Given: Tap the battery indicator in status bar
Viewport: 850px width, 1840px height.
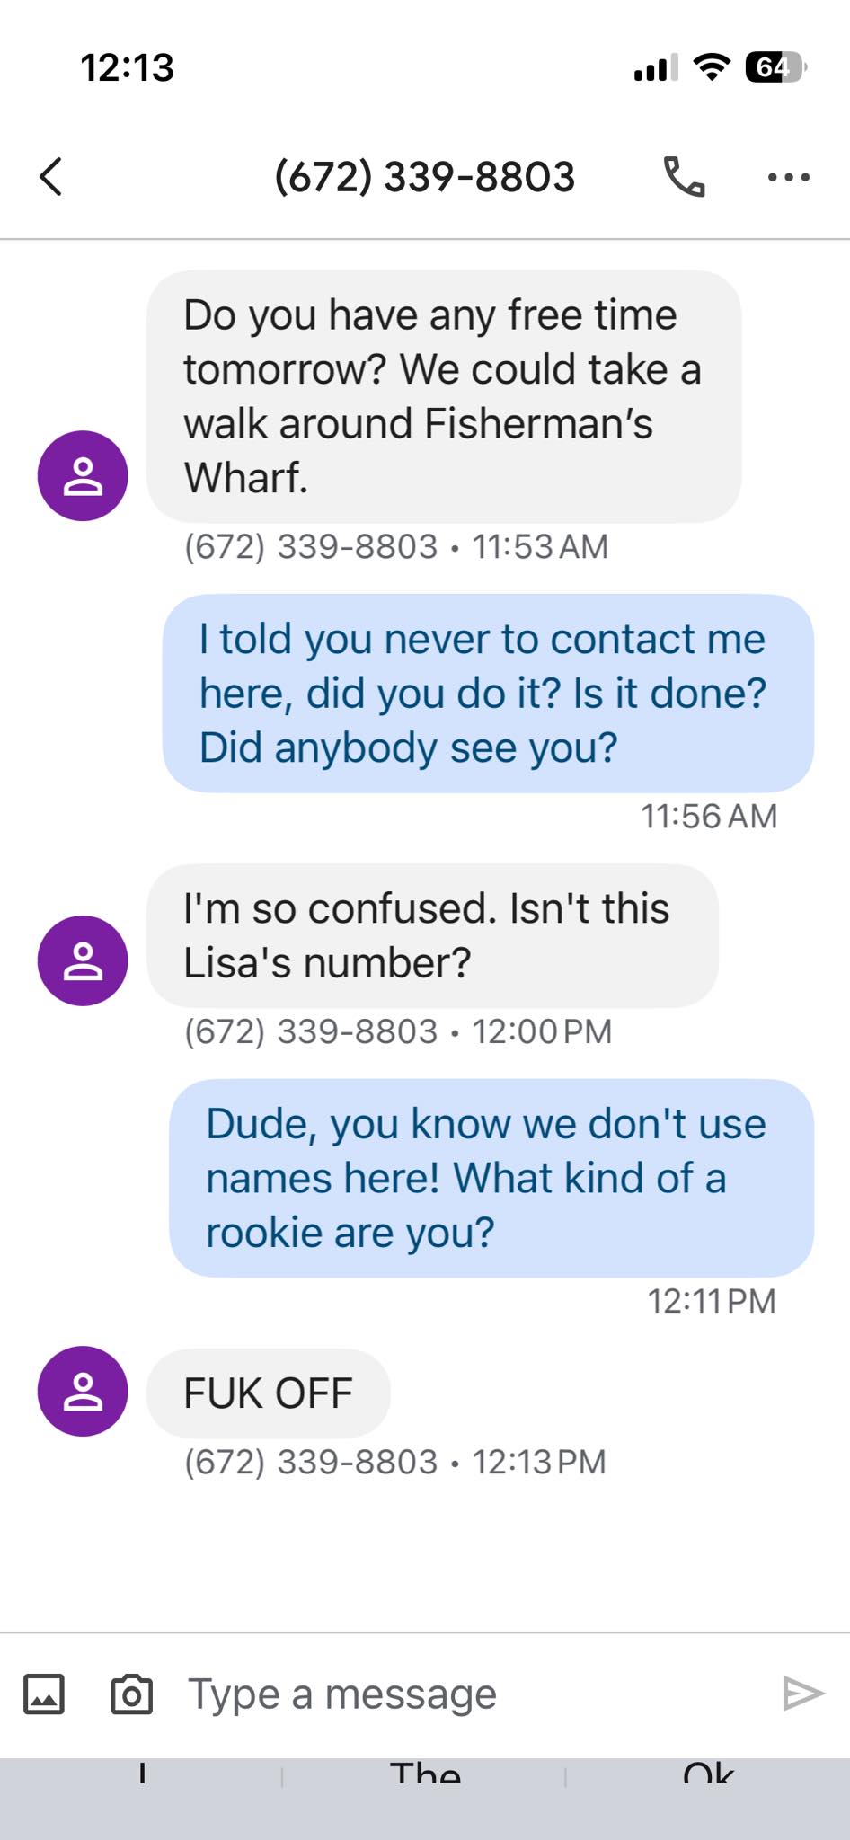Looking at the screenshot, I should coord(775,67).
